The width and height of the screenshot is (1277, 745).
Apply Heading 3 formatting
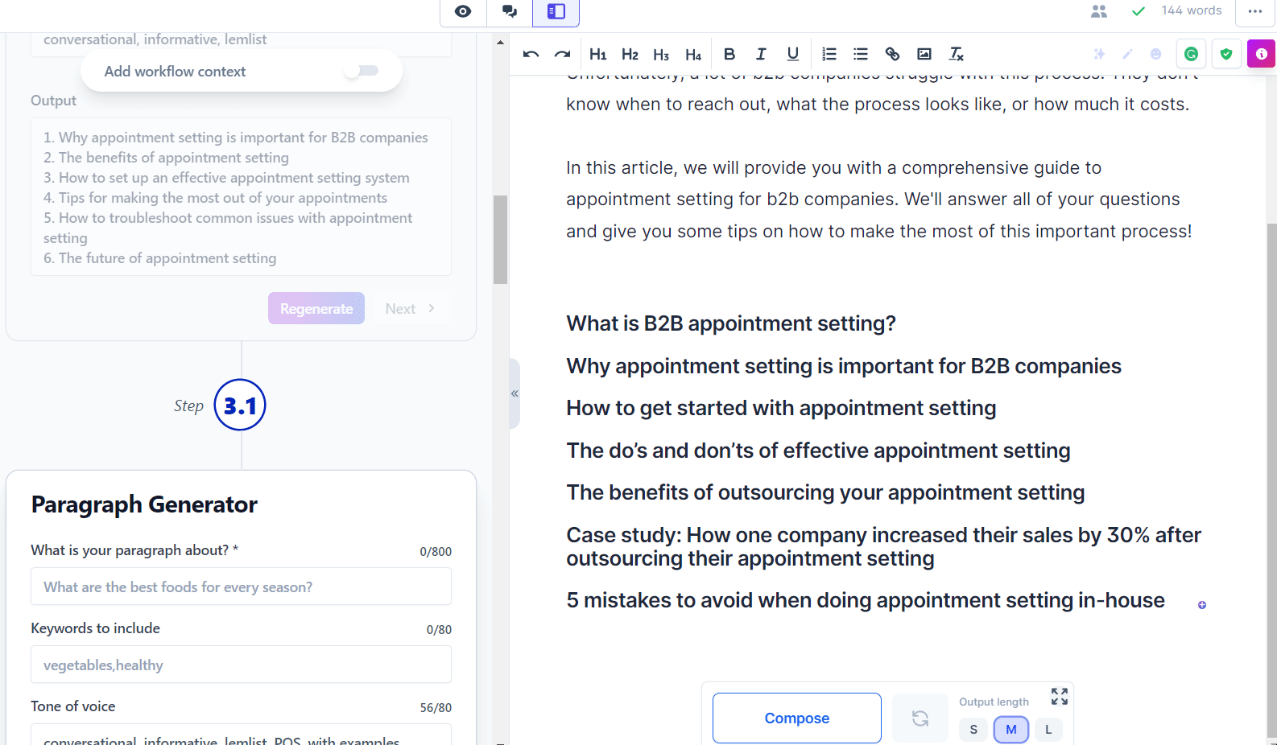[x=661, y=54]
